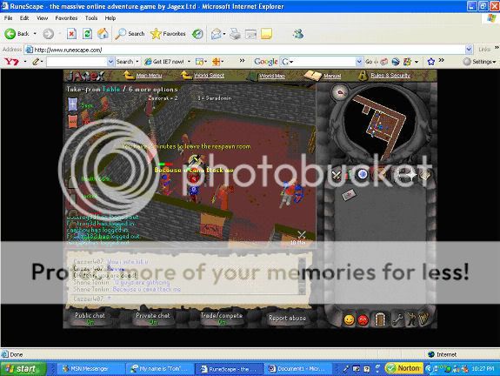
Task: Open the Favorites menu in menu bar
Action: tap(66, 18)
